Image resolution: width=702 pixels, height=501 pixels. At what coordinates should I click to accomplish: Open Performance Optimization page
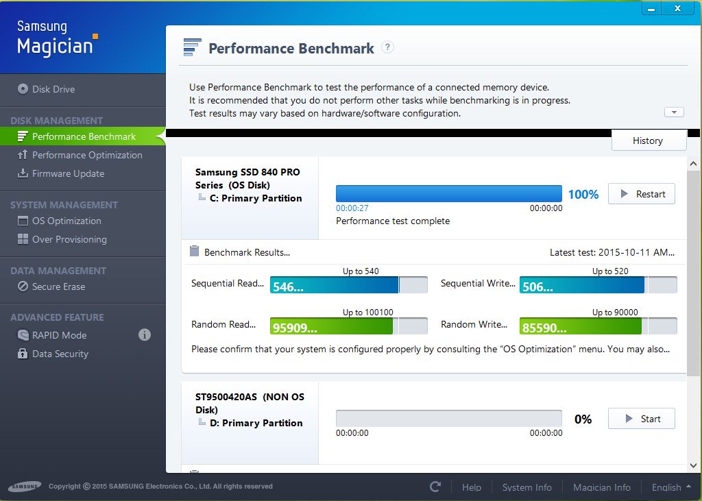[x=87, y=156]
